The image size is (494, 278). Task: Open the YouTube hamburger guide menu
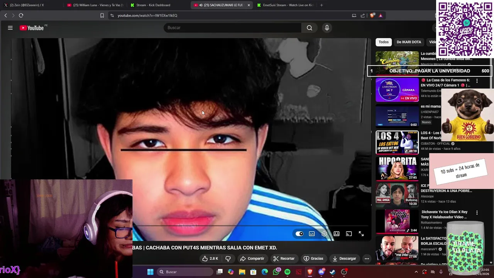pos(10,28)
